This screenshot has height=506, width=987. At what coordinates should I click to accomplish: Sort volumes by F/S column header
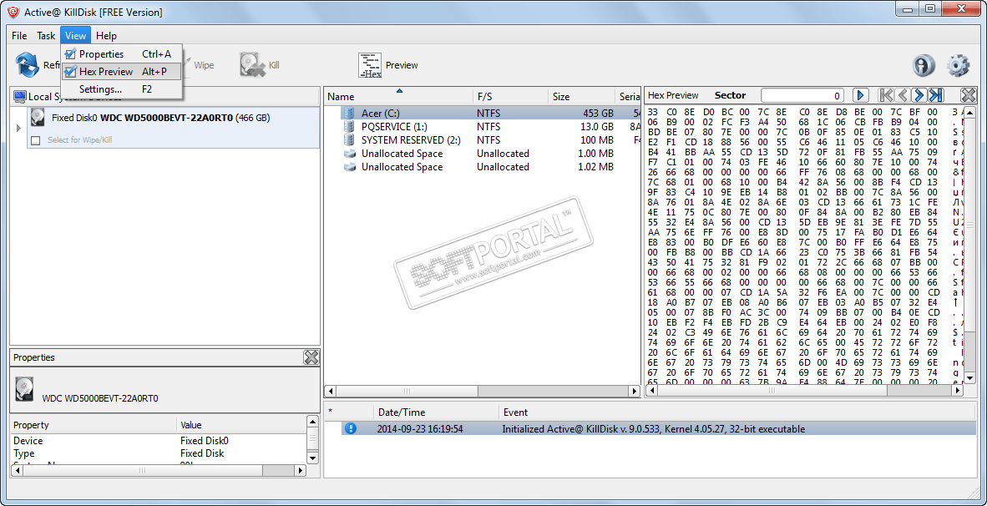(x=510, y=97)
